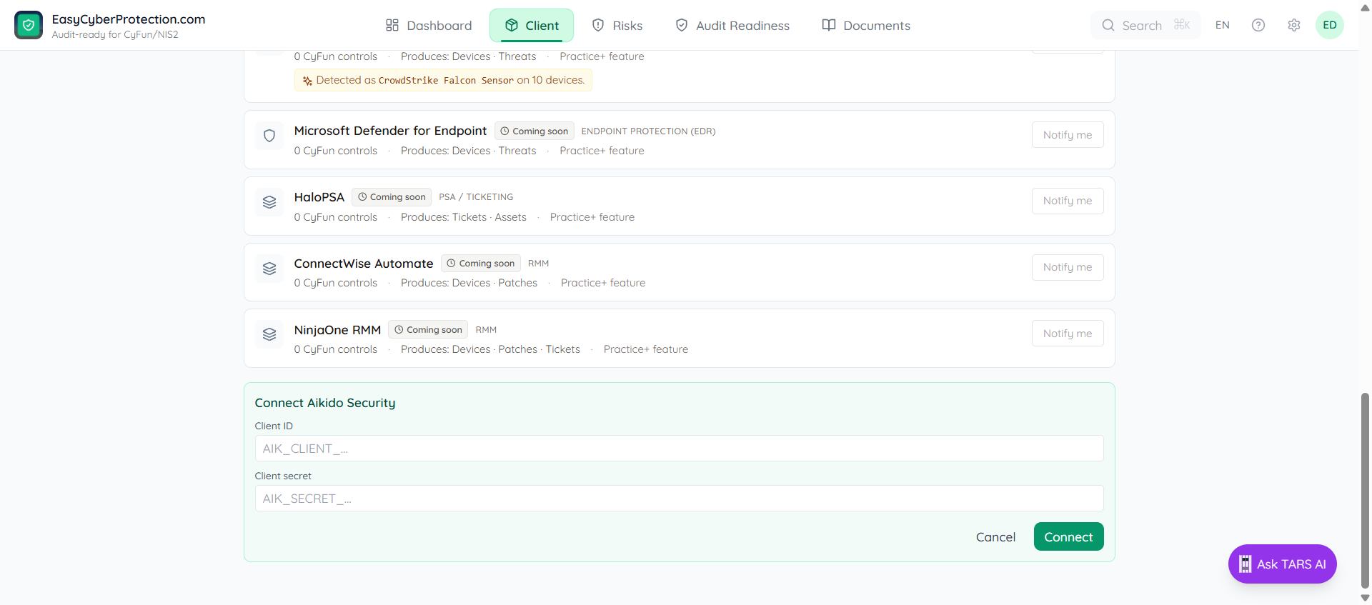
Task: Open the Ask TARS AI assistant
Action: pos(1283,564)
